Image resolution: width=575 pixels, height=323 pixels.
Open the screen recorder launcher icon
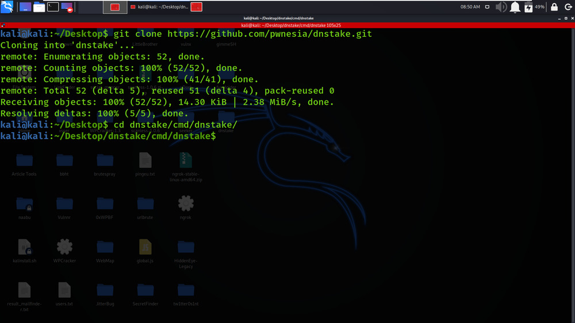(x=67, y=7)
